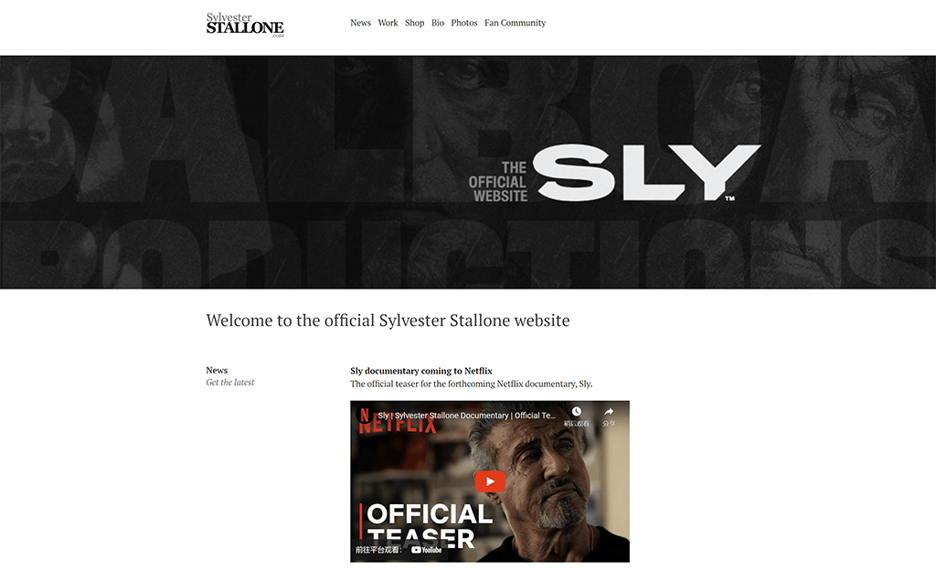Click the SLY official website banner

click(x=468, y=172)
